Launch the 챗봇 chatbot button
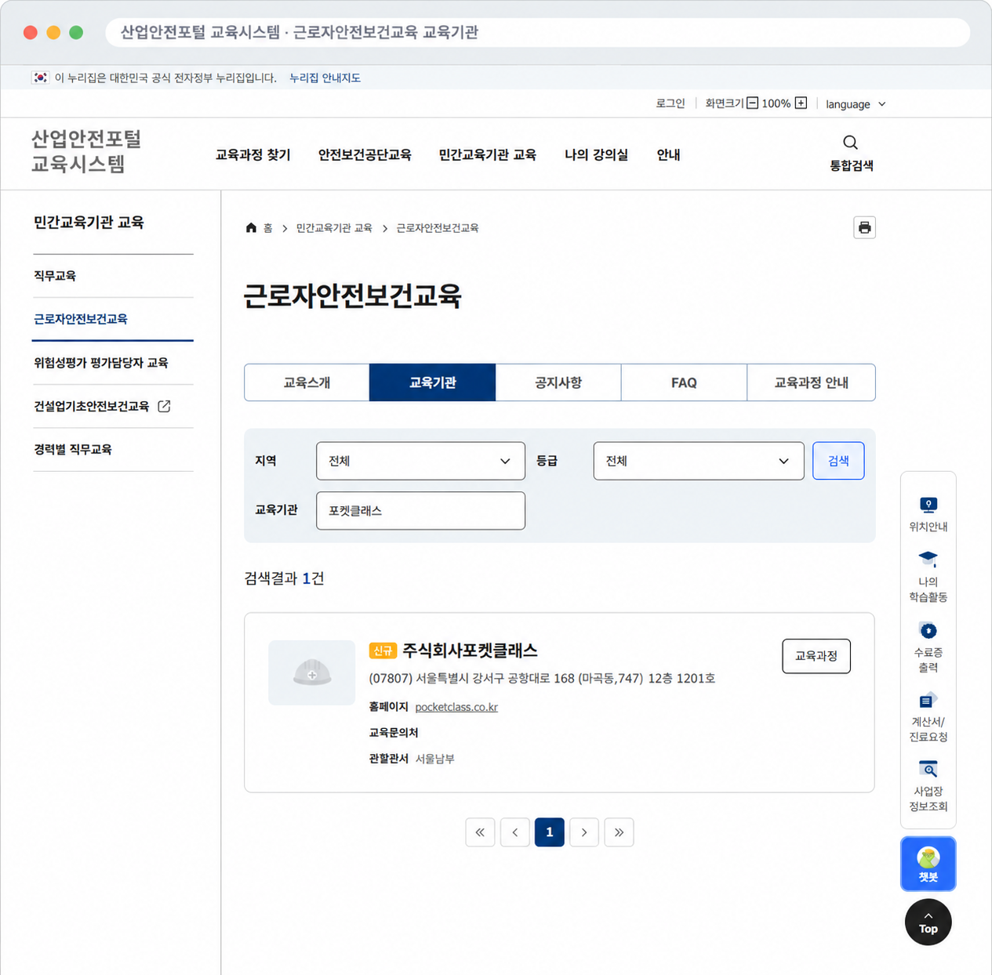Image resolution: width=992 pixels, height=975 pixels. click(928, 864)
